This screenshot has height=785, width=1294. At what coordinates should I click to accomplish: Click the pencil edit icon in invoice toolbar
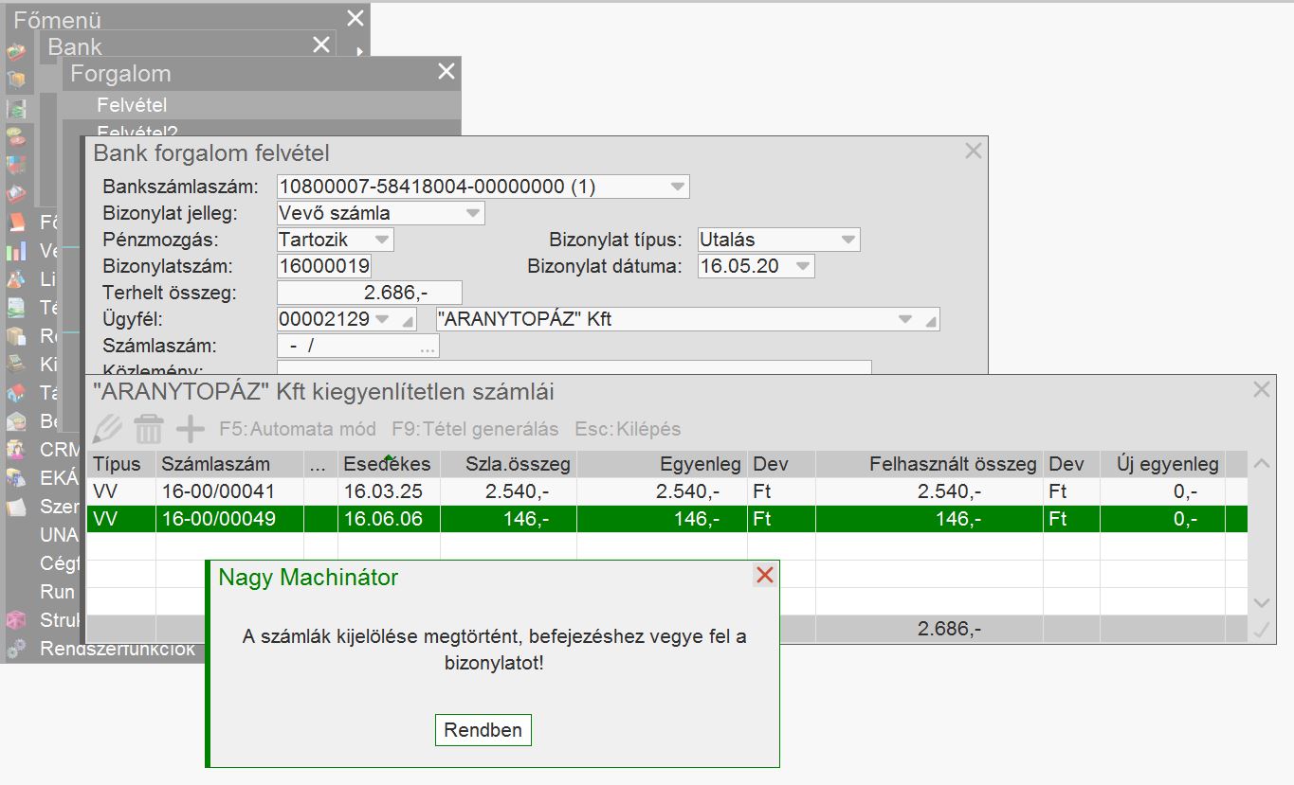tap(108, 429)
